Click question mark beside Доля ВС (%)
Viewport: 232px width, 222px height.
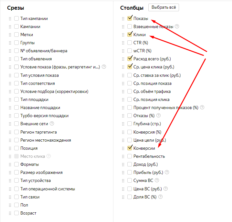point(160,197)
